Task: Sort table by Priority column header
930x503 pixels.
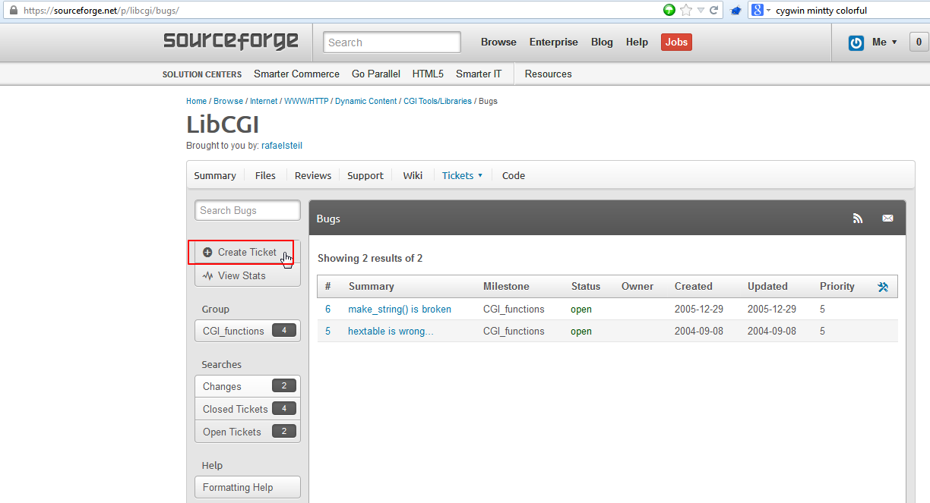Action: pos(837,287)
